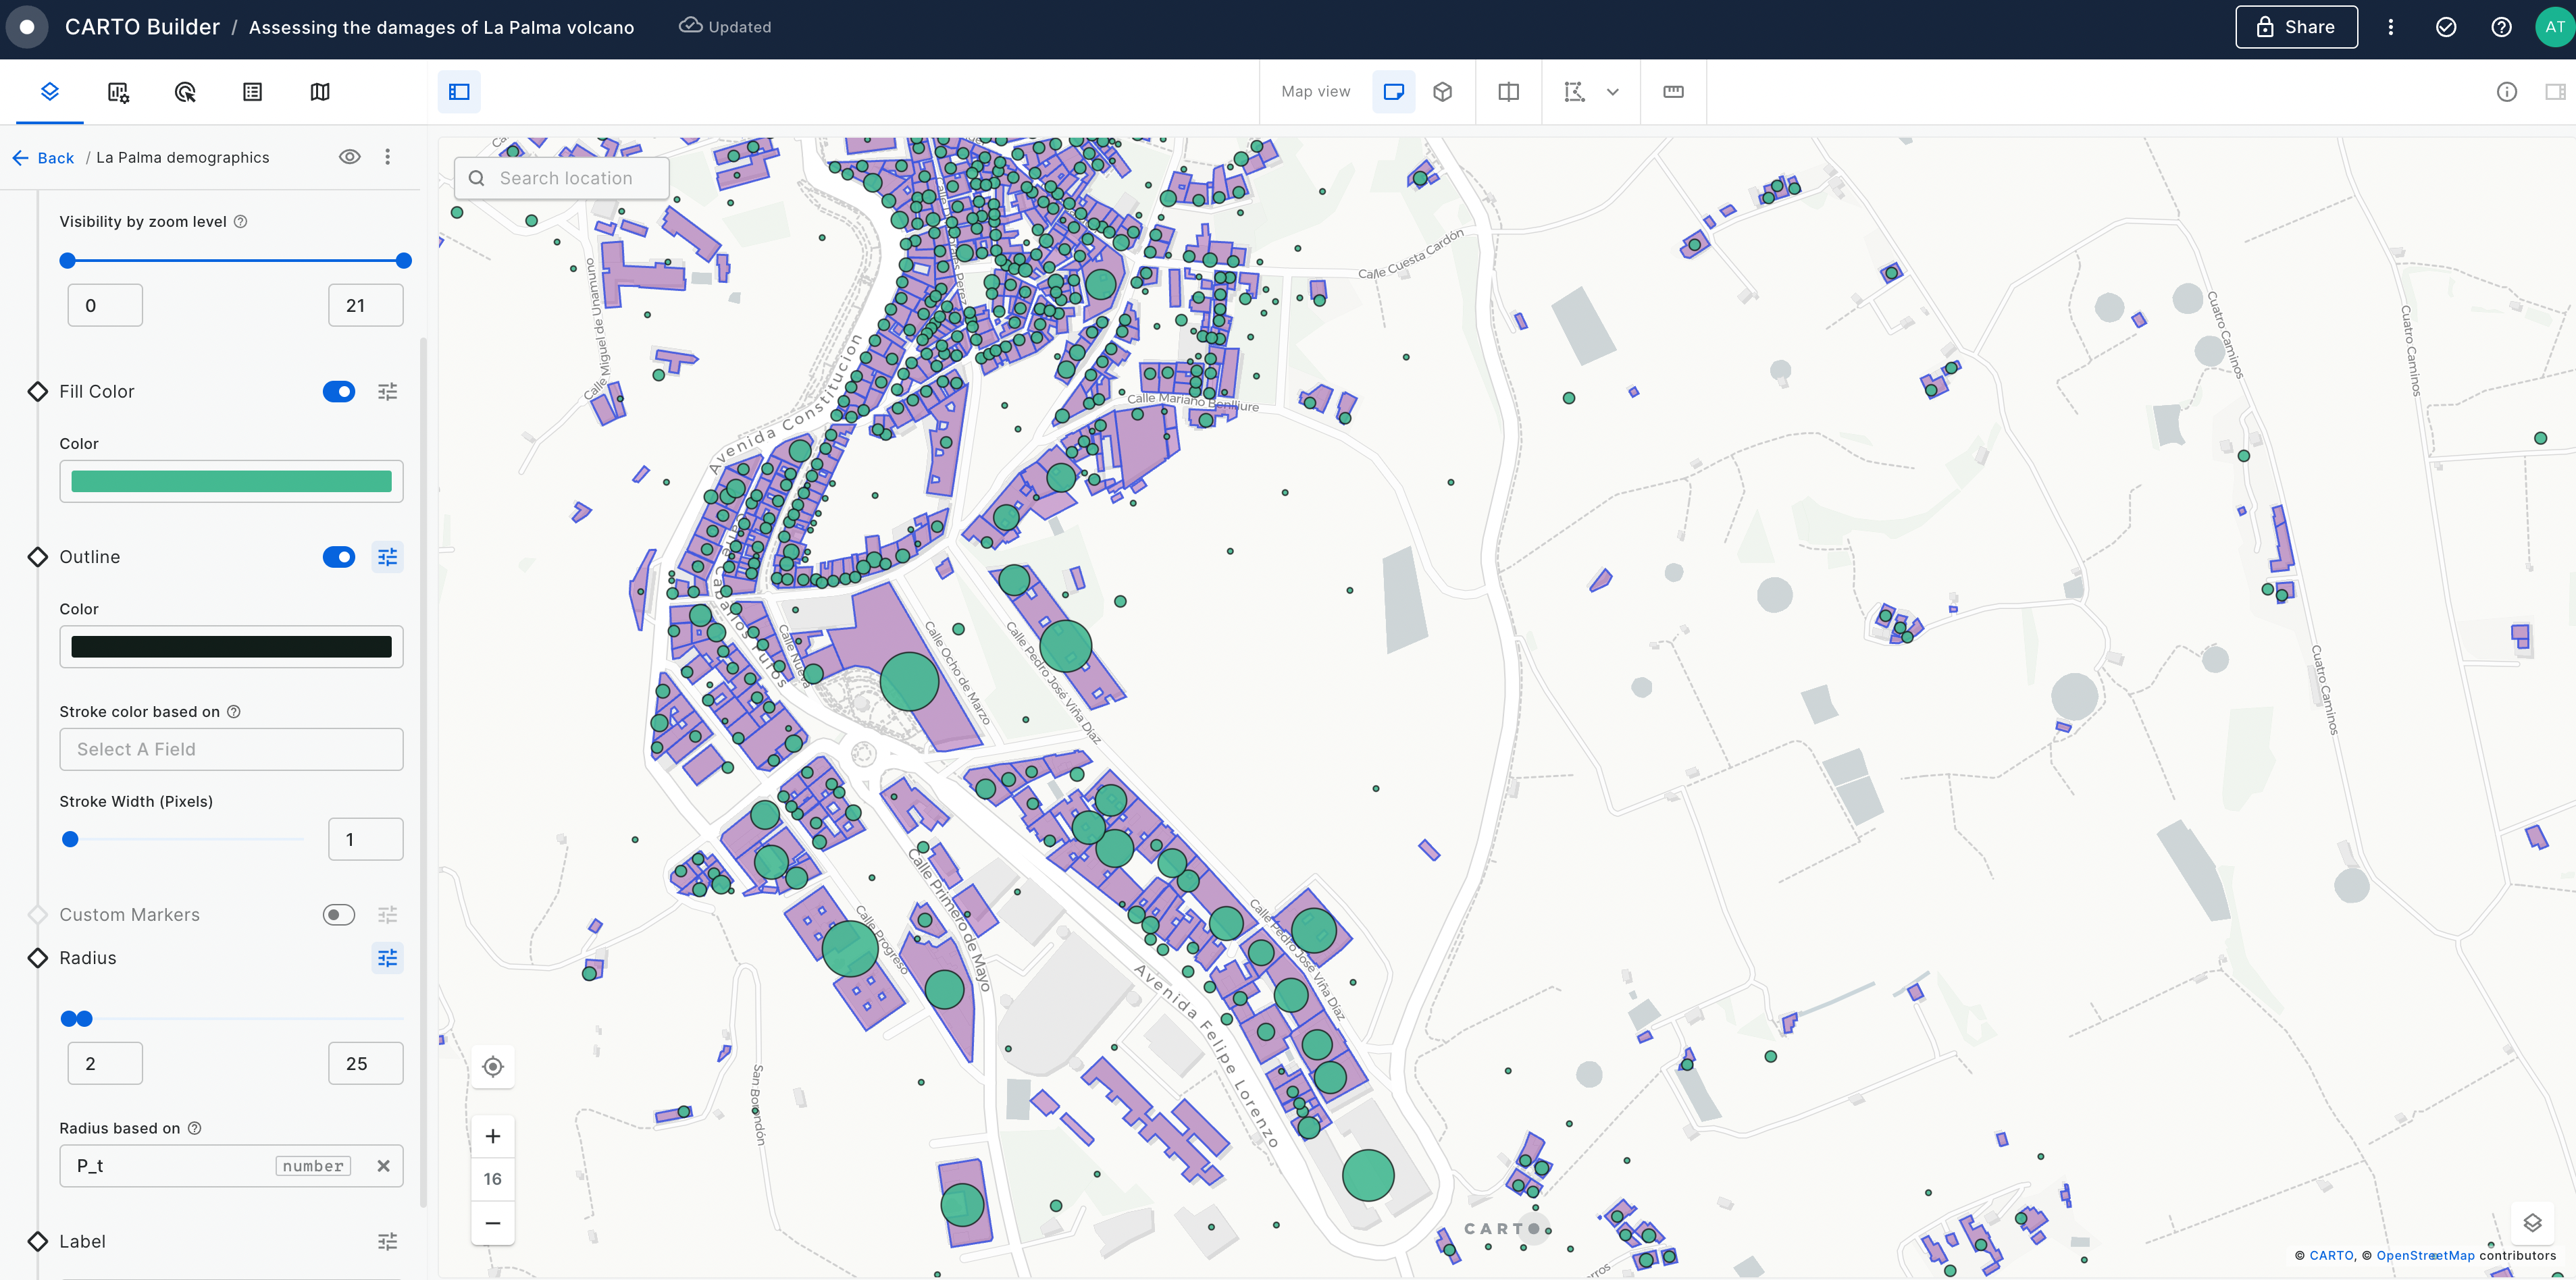Activate the feature selection tool
This screenshot has height=1280, width=2576.
tap(1574, 92)
